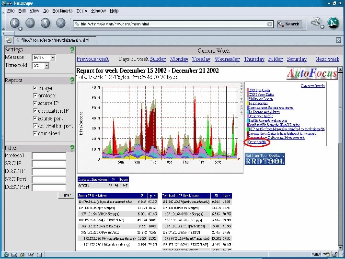The image size is (345, 259).
Task: Toggle the source port report checkbox
Action: pos(35,118)
